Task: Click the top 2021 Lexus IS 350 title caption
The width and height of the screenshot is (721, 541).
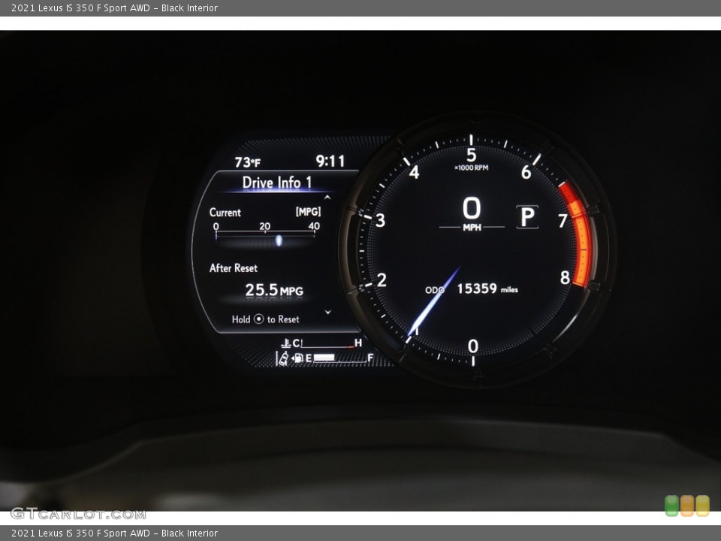Action: click(114, 8)
